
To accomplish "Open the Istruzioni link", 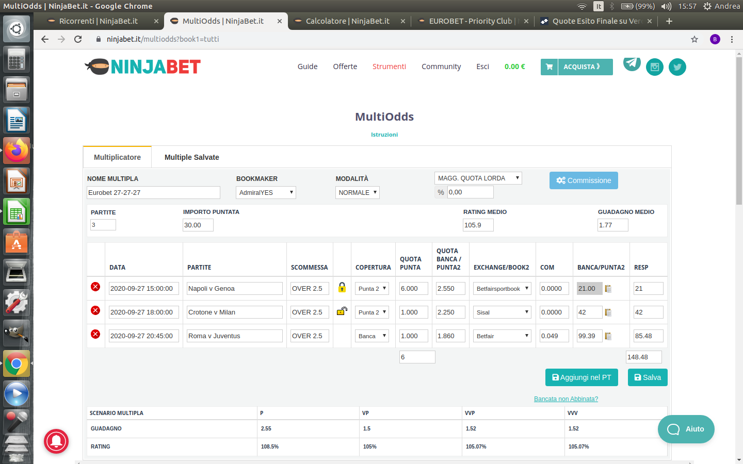I will tap(384, 135).
